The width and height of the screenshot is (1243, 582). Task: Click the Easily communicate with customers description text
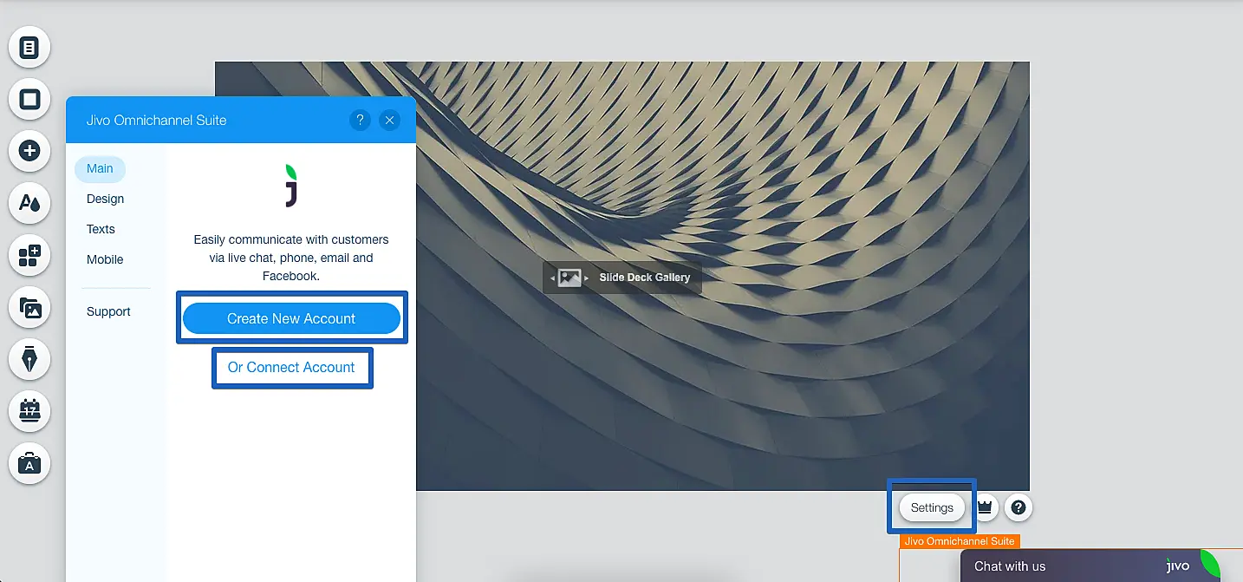291,258
